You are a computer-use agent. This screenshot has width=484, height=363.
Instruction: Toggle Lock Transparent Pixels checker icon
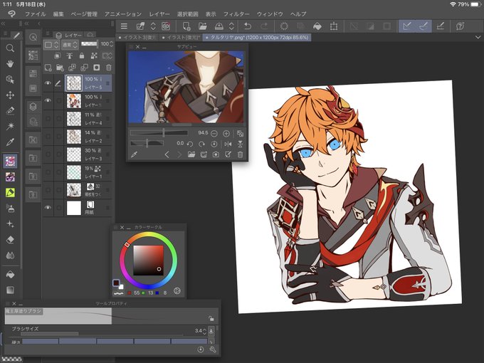tap(94, 56)
